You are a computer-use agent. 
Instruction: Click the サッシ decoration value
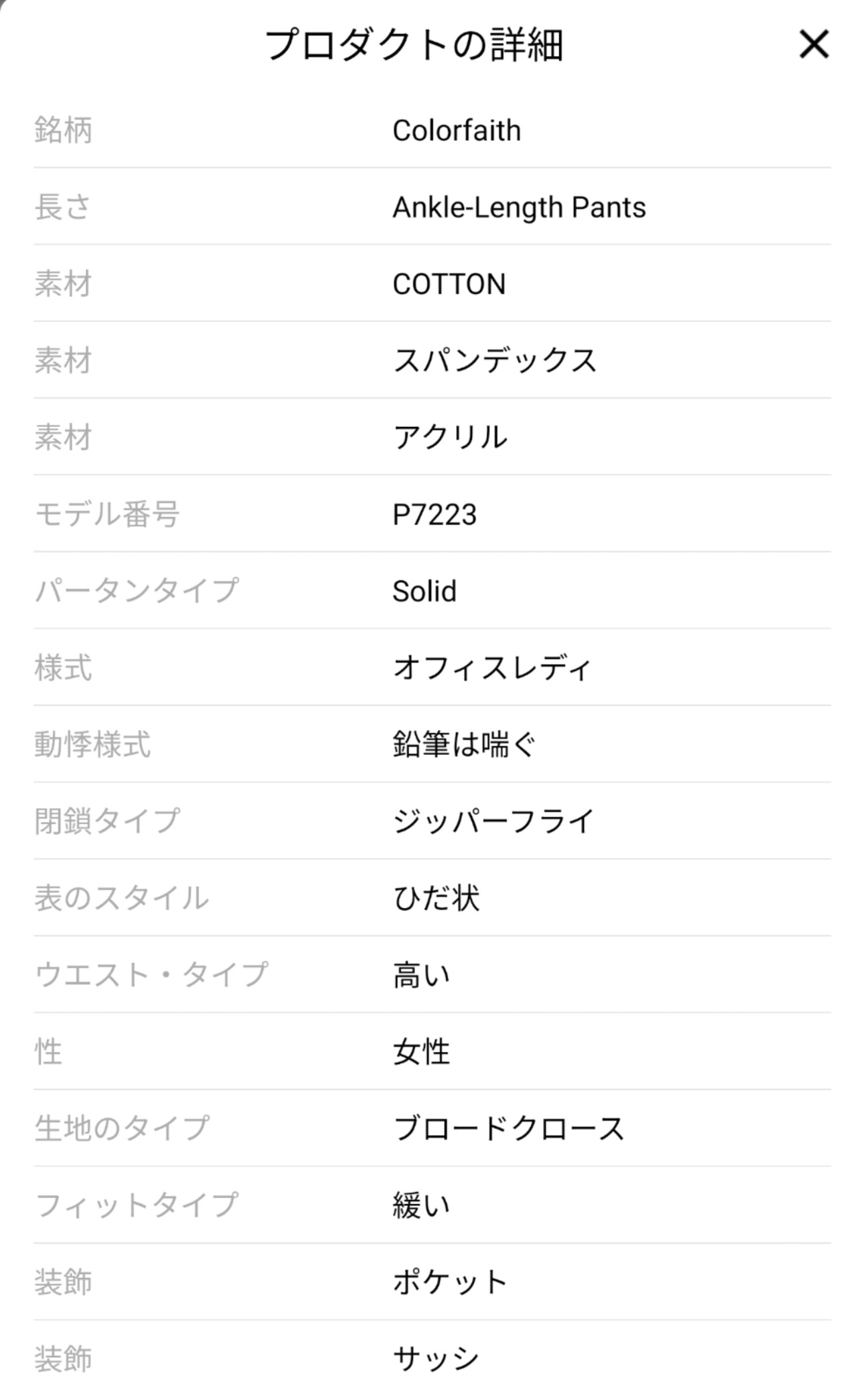(x=436, y=1359)
